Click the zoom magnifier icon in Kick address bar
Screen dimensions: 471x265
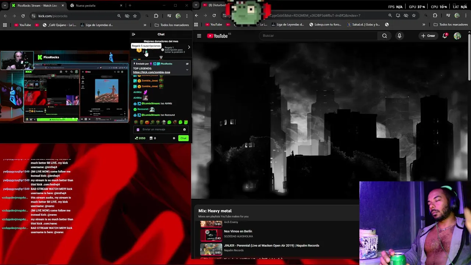pyautogui.click(x=119, y=16)
